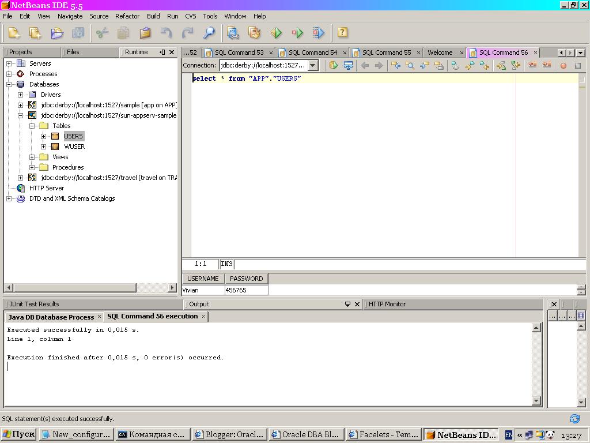The height and width of the screenshot is (443, 590).
Task: Open the Window menu
Action: pos(235,16)
